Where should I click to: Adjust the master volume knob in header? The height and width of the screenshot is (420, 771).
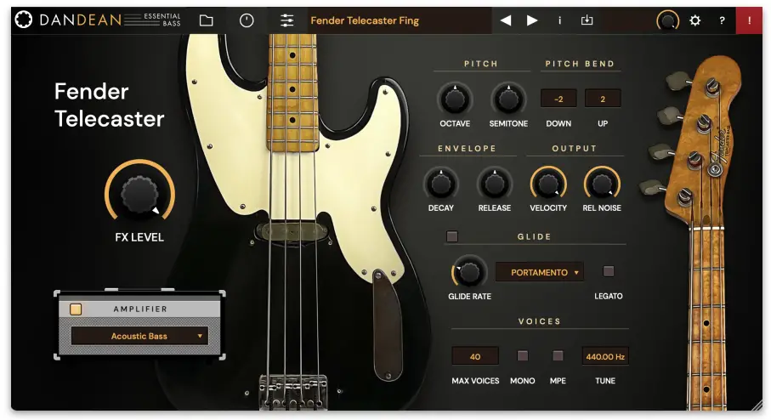pos(668,20)
